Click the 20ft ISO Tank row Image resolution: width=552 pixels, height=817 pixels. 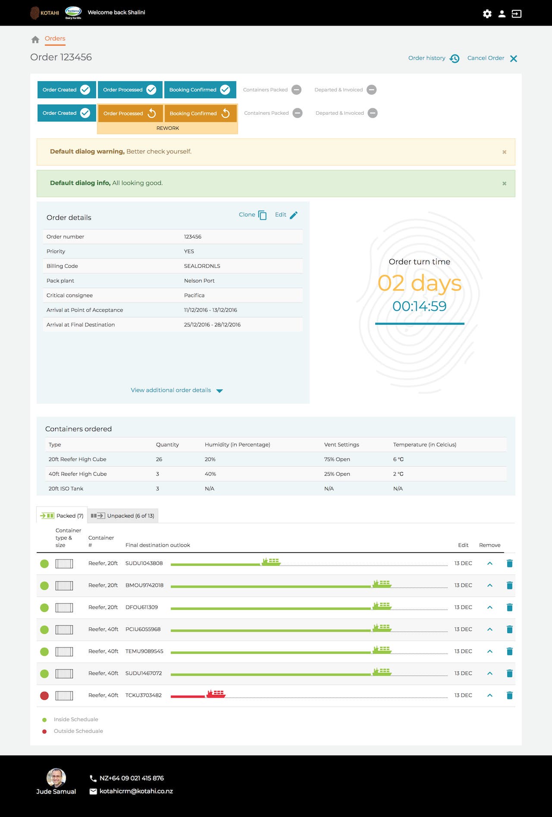tap(276, 489)
